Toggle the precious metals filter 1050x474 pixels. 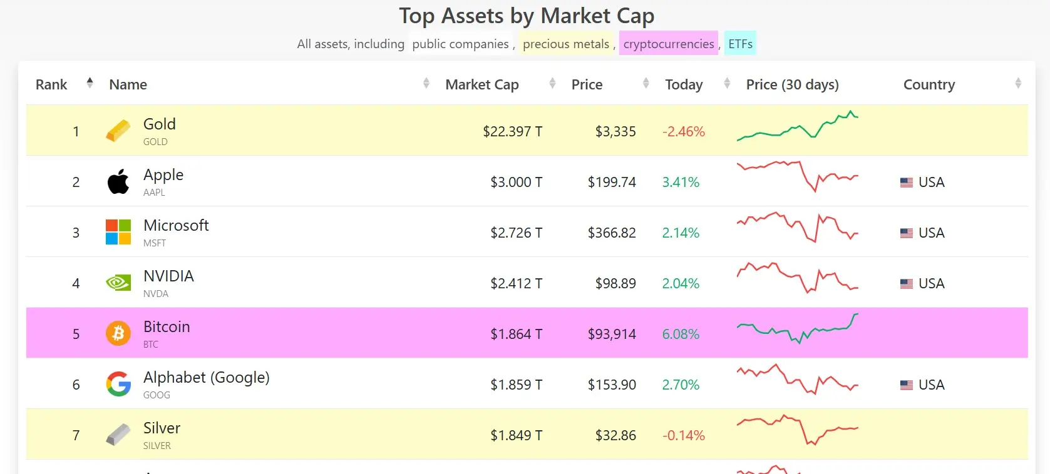coord(566,44)
